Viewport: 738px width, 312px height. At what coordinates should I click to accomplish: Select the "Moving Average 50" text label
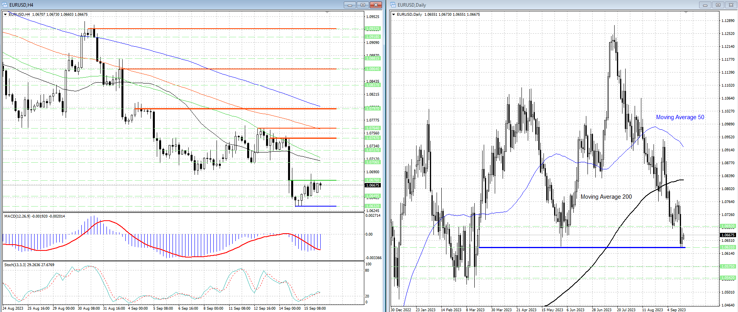click(680, 117)
